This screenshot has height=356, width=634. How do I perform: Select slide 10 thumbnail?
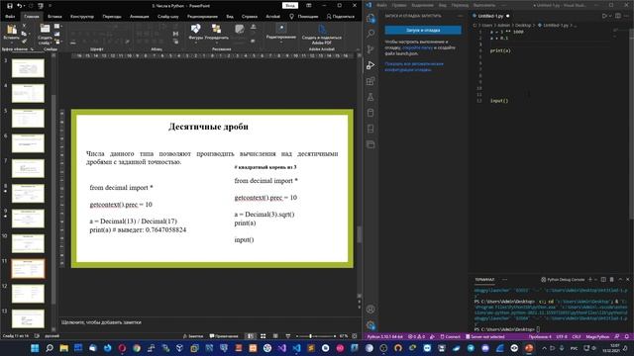point(28,243)
